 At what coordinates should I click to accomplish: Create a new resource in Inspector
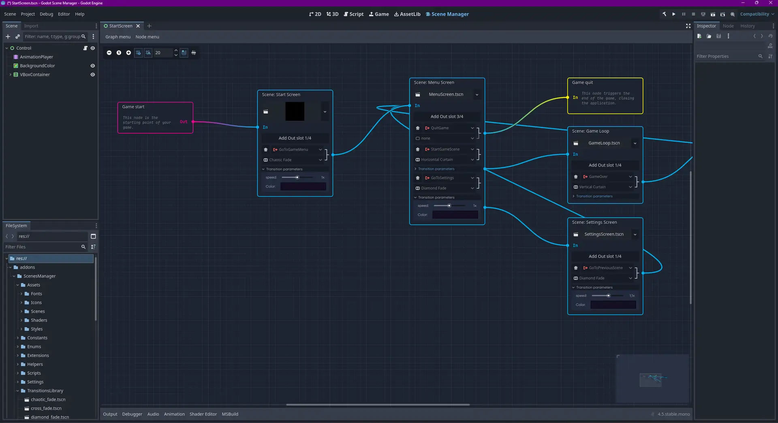[x=699, y=36]
